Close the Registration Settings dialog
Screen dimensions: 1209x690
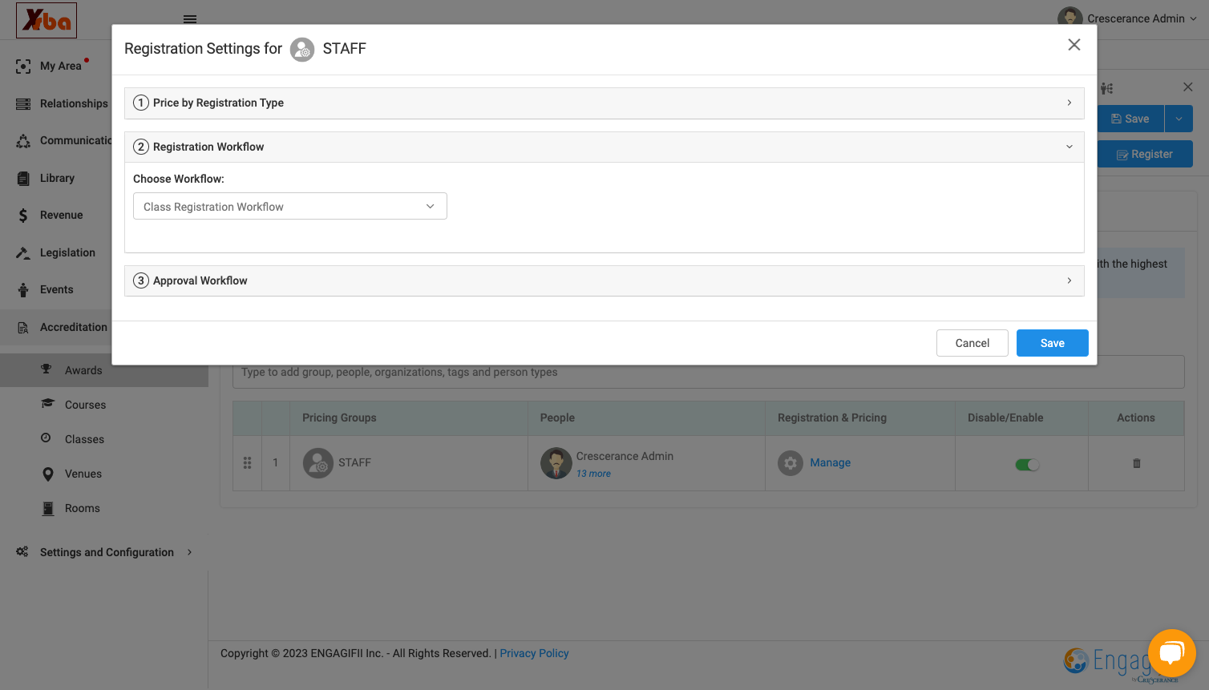coord(1074,45)
